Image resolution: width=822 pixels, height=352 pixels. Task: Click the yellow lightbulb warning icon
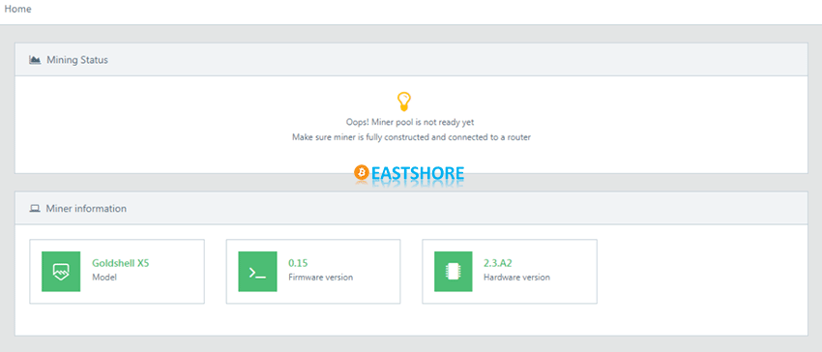[x=403, y=102]
